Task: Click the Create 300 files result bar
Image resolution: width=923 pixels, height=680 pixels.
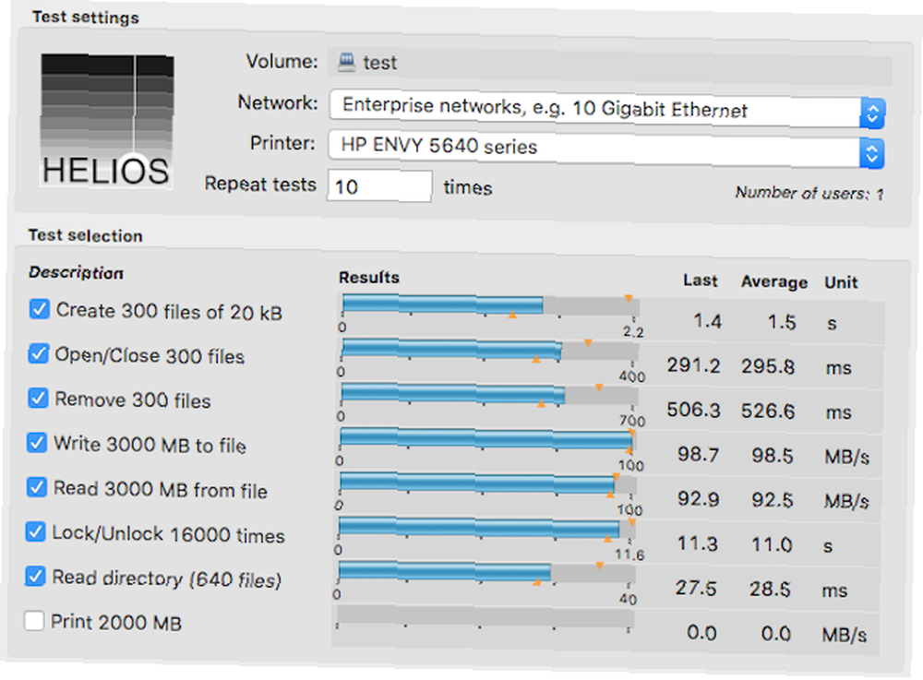Action: pos(490,306)
